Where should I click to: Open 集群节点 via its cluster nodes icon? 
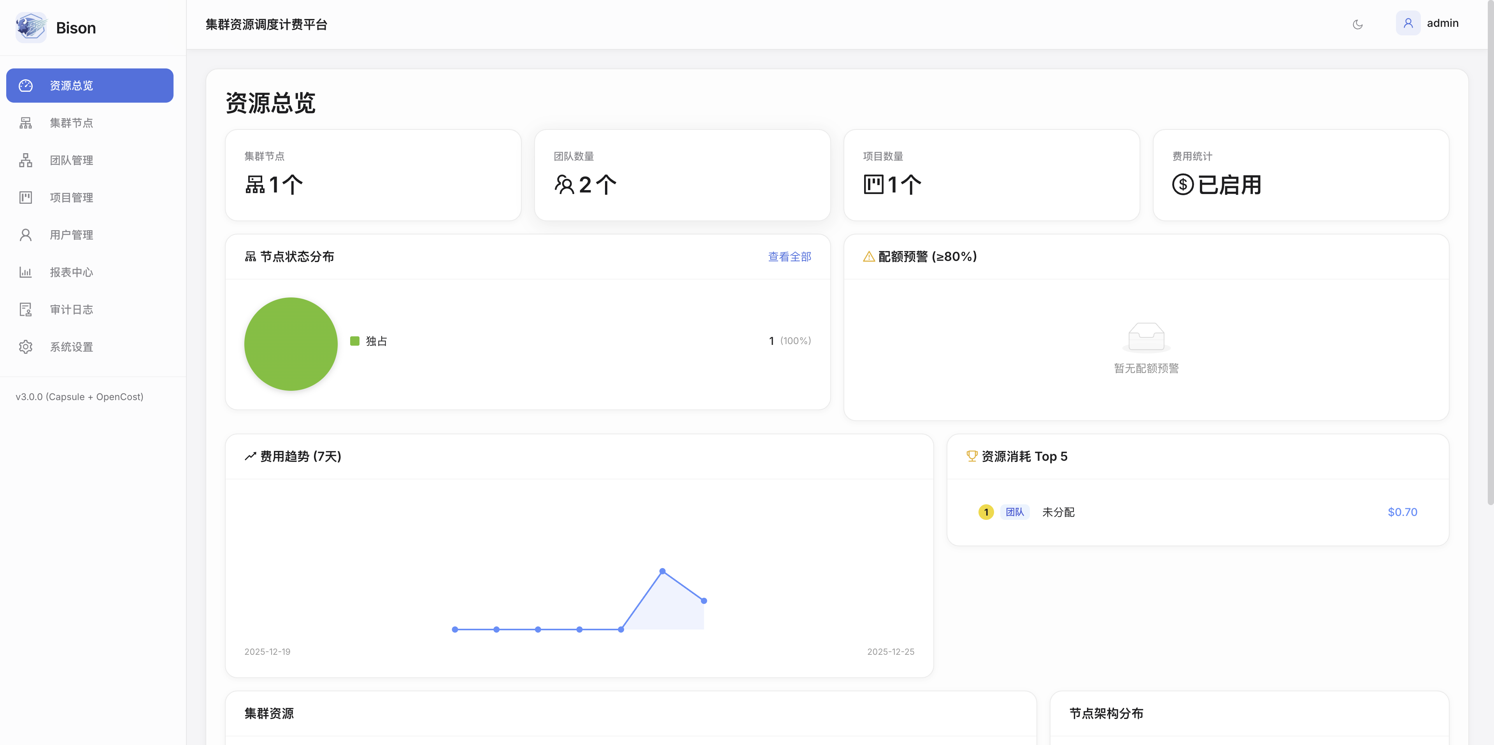(26, 122)
